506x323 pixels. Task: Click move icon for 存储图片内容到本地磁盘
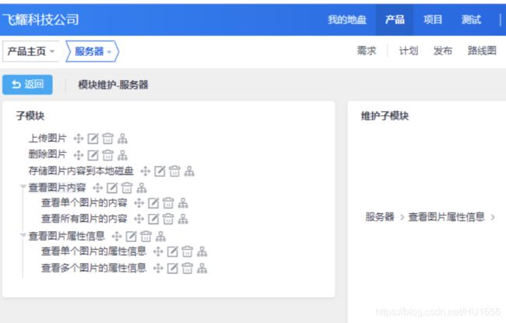[x=146, y=171]
